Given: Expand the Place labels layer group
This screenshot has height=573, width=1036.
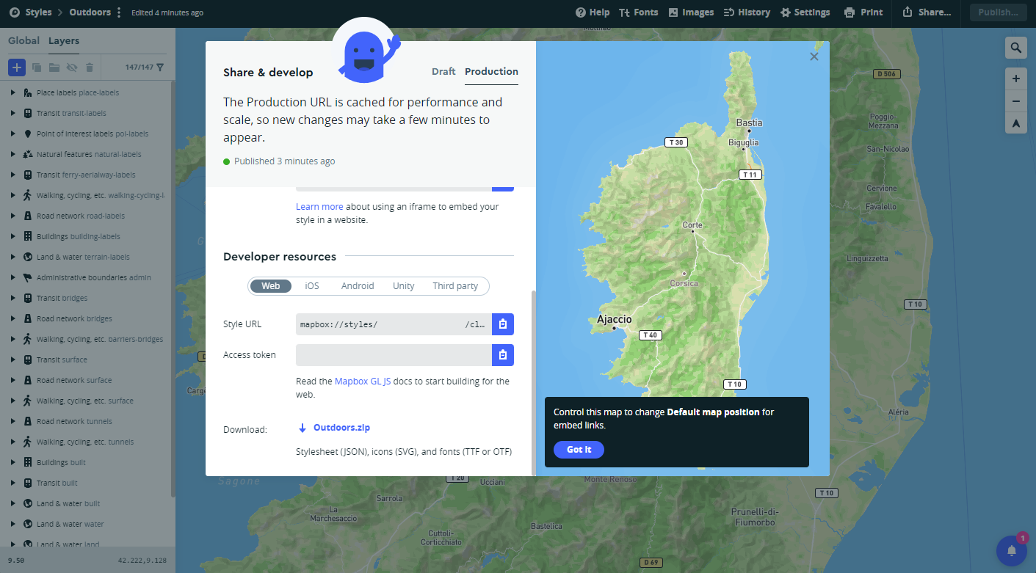Looking at the screenshot, I should pos(12,92).
